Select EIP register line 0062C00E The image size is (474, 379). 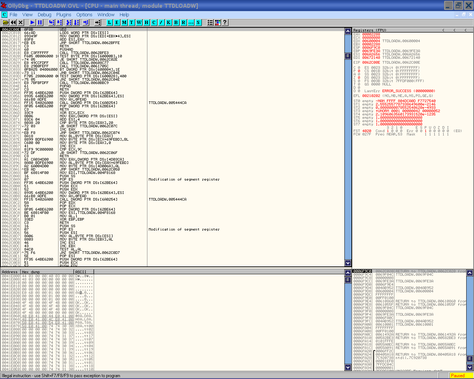point(387,63)
